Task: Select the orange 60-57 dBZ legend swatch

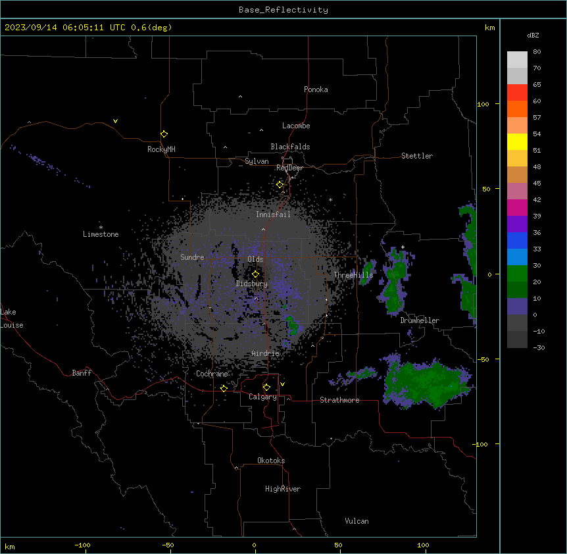Action: click(517, 109)
